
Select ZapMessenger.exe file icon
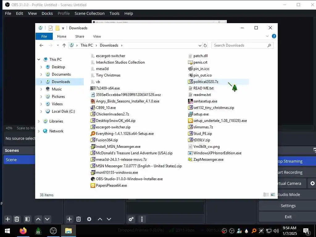pos(190,160)
